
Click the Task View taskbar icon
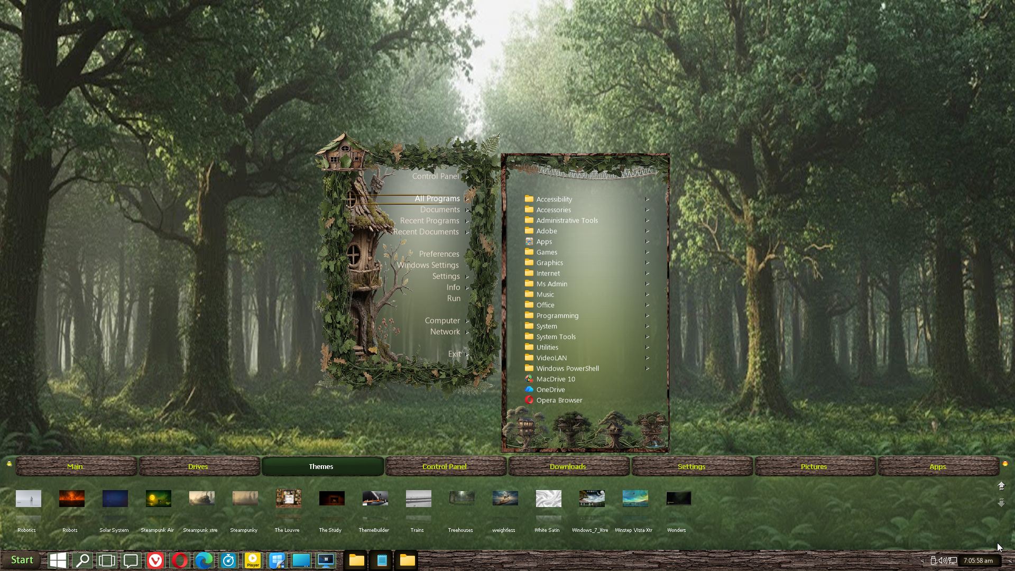[x=107, y=560]
